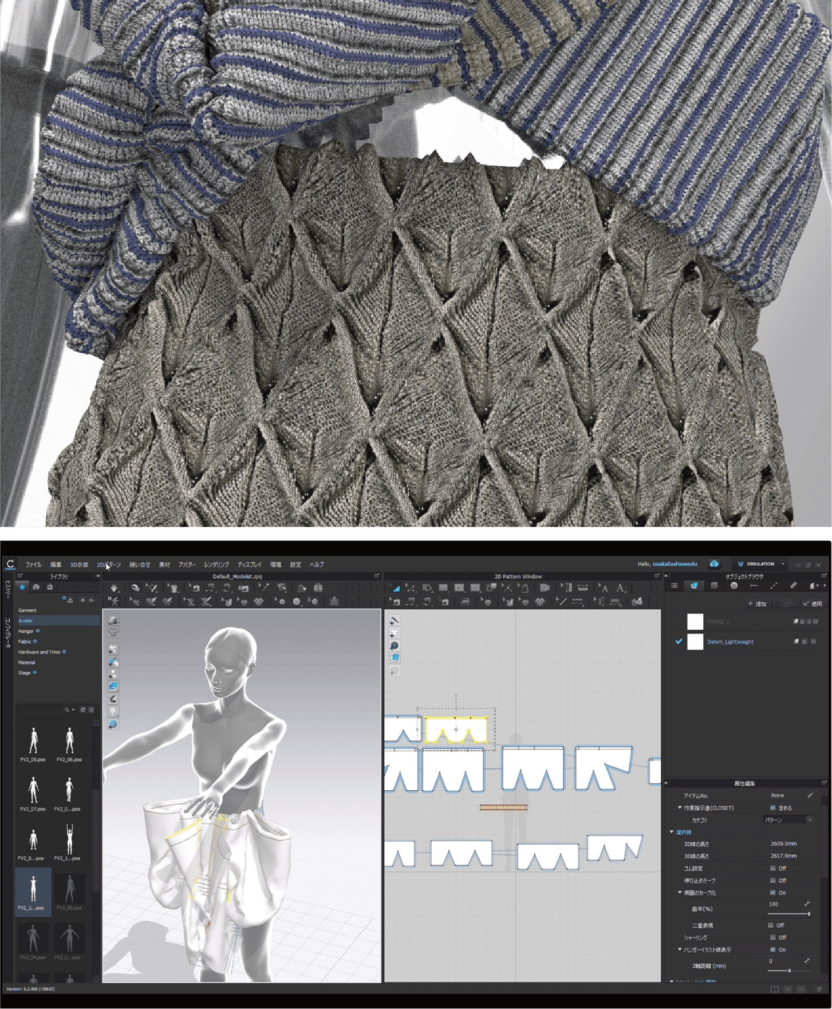Enable the ゴム設定 checkbox
Image resolution: width=832 pixels, height=1009 pixels.
[773, 868]
